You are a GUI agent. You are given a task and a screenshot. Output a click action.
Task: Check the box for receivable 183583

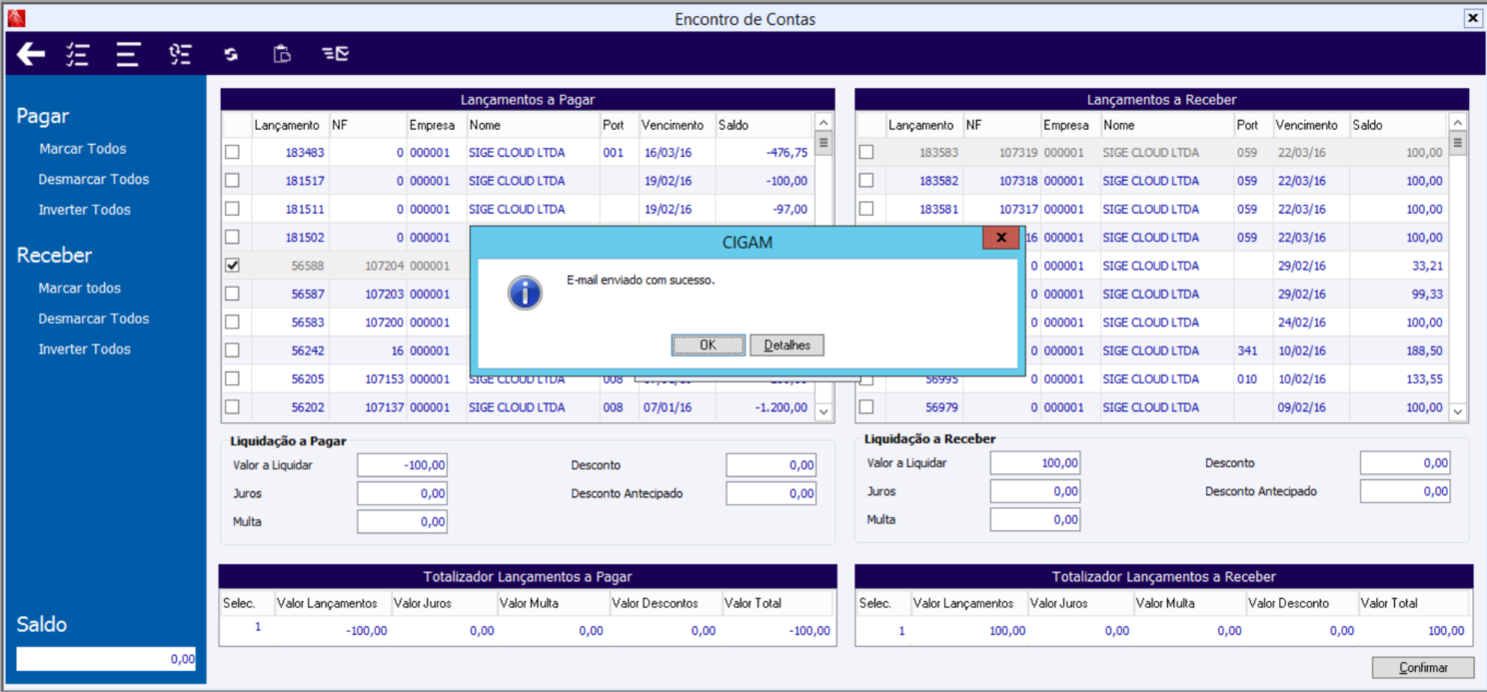click(x=866, y=152)
